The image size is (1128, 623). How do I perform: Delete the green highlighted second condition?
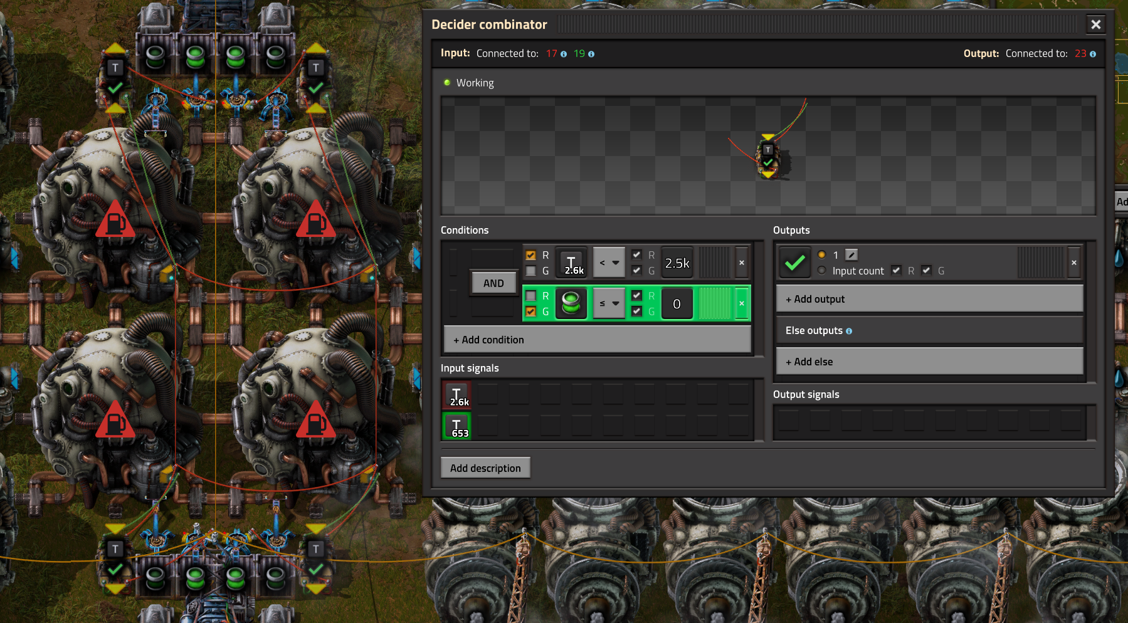pos(742,303)
